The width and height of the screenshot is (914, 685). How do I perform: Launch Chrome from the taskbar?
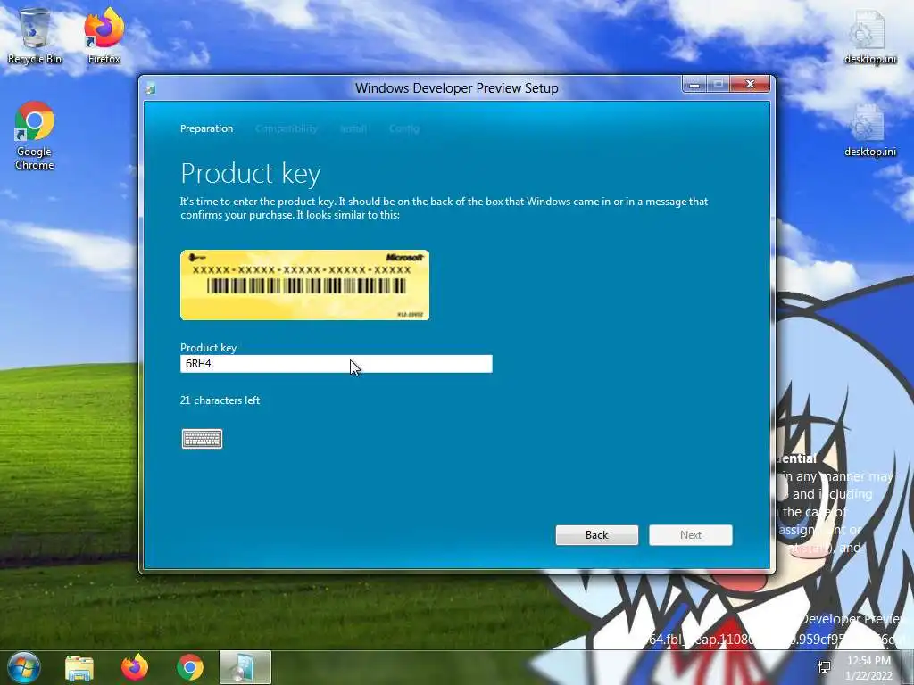[190, 667]
